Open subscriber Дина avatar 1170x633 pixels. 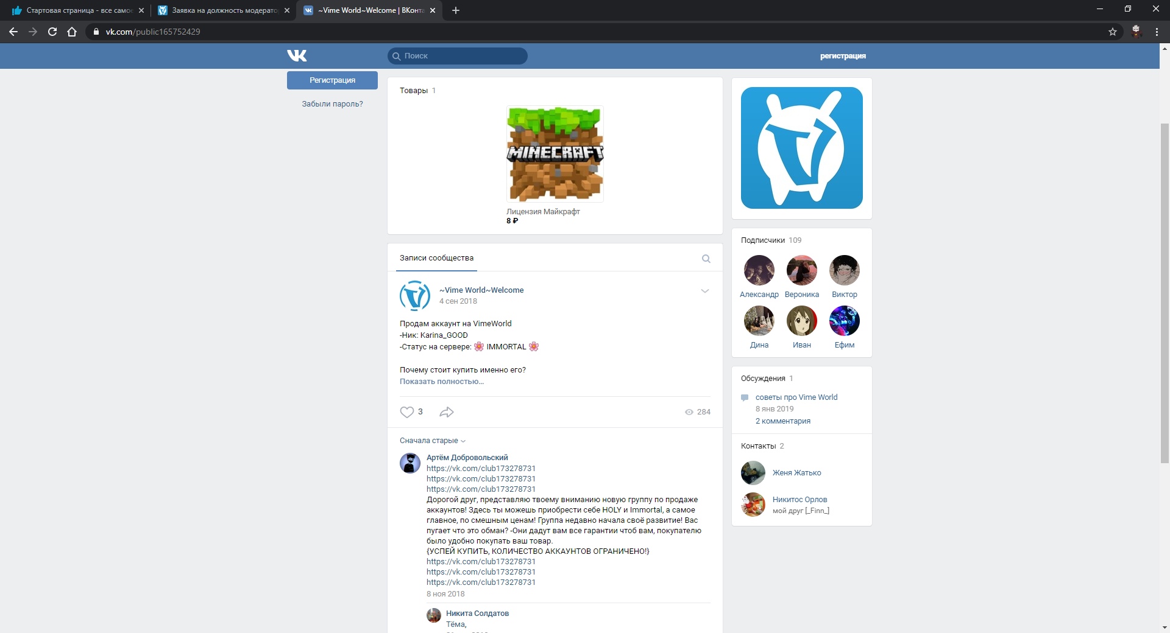coord(759,321)
